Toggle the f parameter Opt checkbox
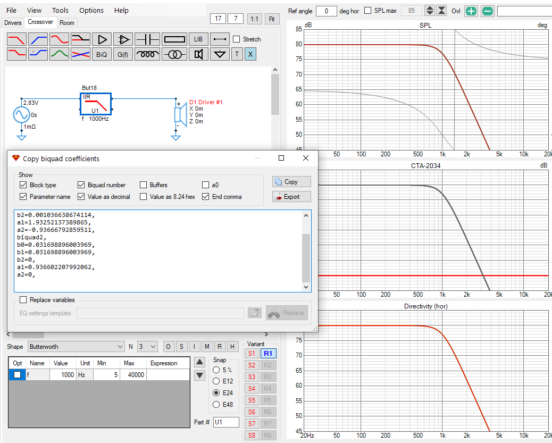The width and height of the screenshot is (552, 443). pyautogui.click(x=17, y=375)
